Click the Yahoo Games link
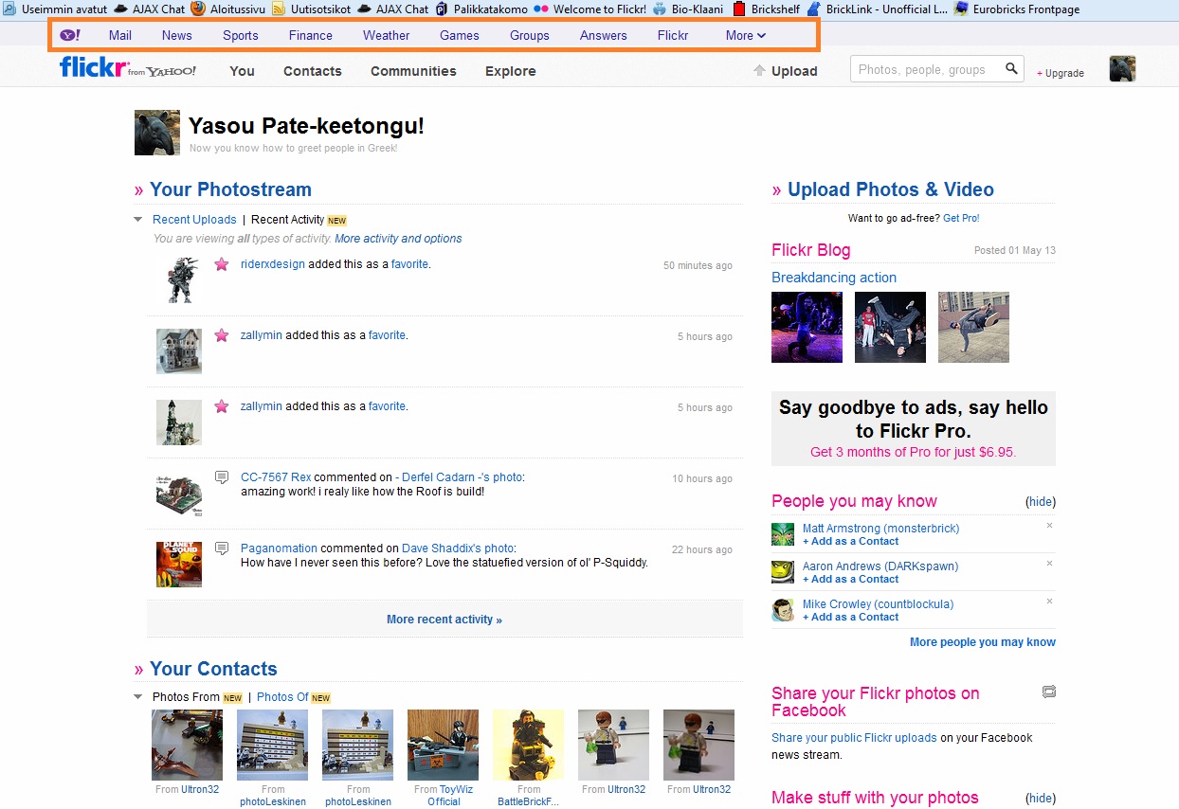The image size is (1179, 809). click(460, 35)
